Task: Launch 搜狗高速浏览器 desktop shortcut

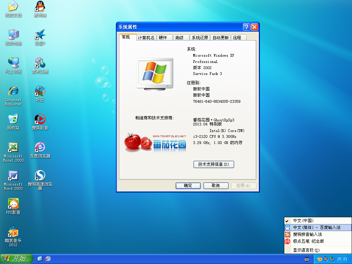Action: click(40, 180)
